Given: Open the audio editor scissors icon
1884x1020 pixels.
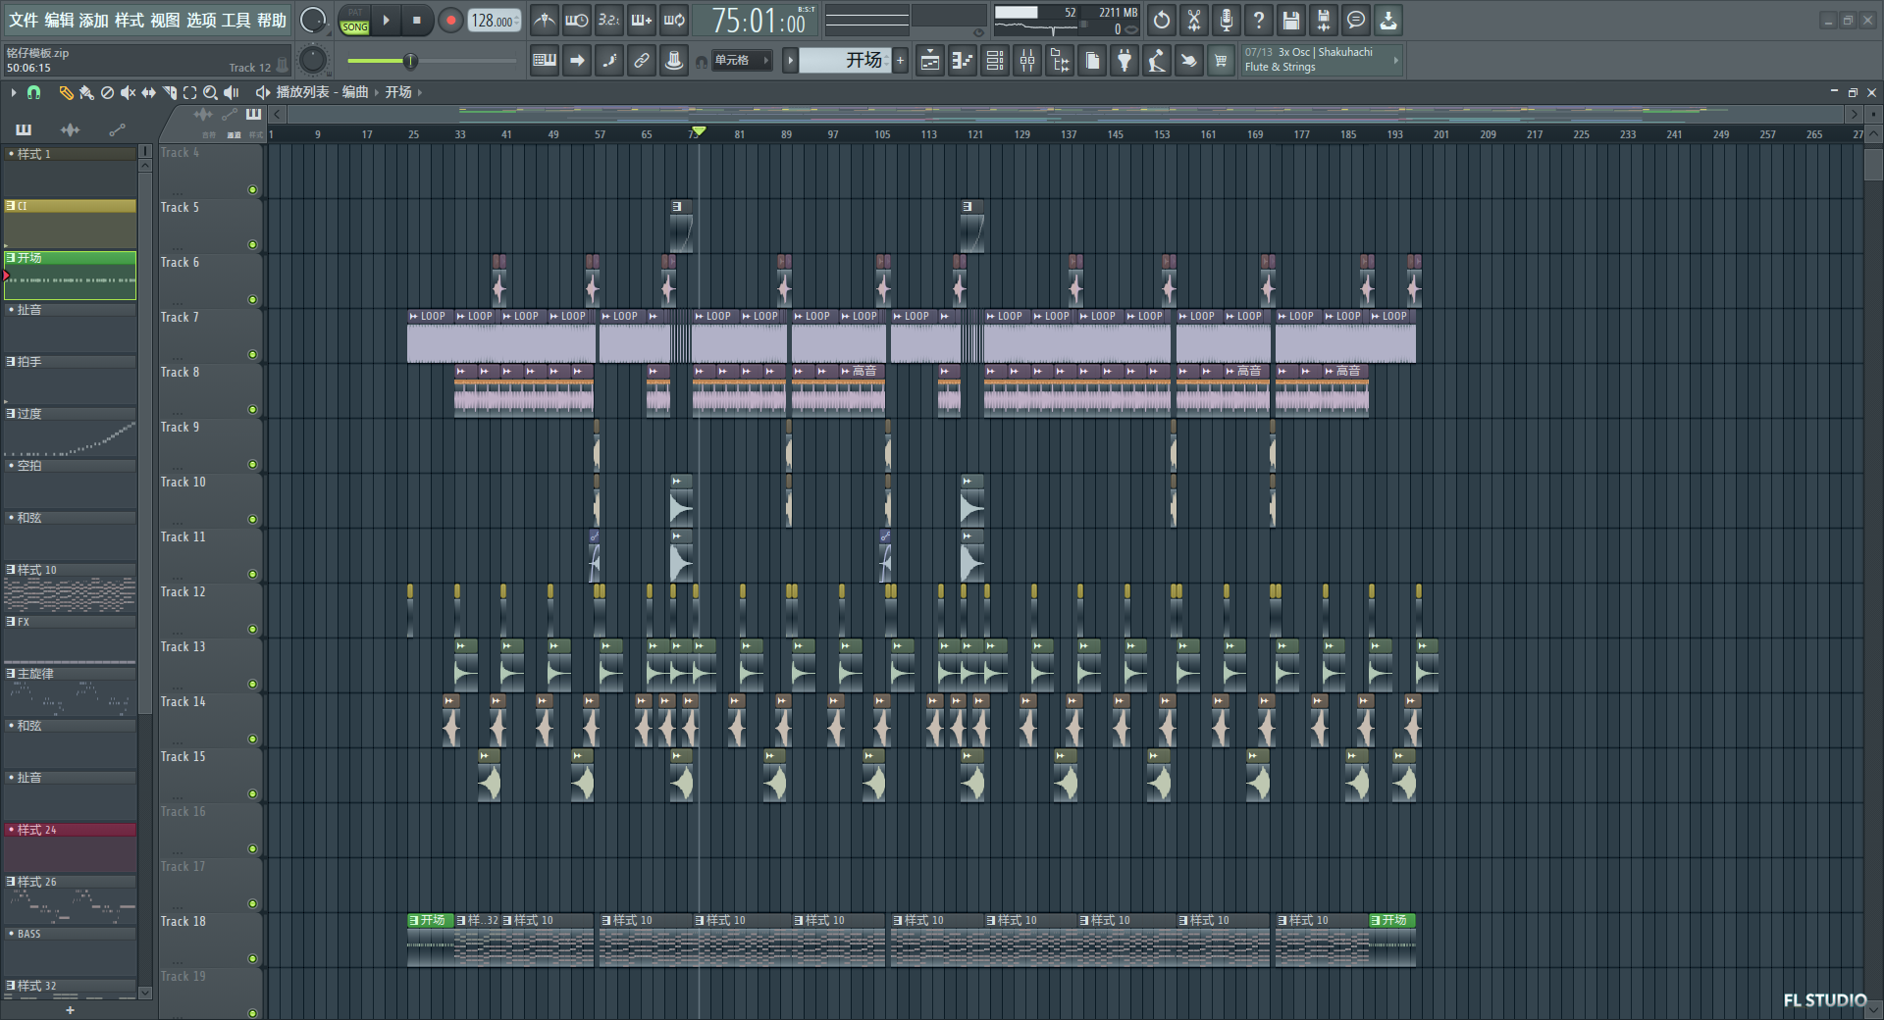Looking at the screenshot, I should pos(1194,20).
